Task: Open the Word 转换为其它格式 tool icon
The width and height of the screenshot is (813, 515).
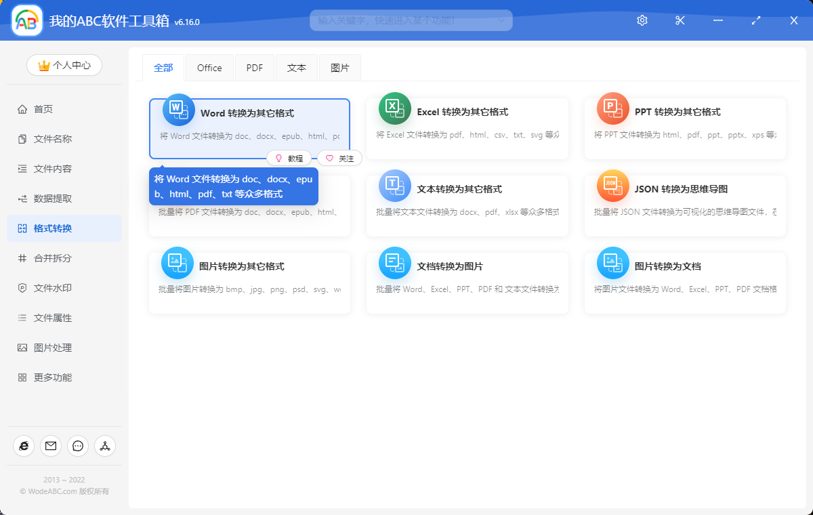Action: tap(177, 108)
